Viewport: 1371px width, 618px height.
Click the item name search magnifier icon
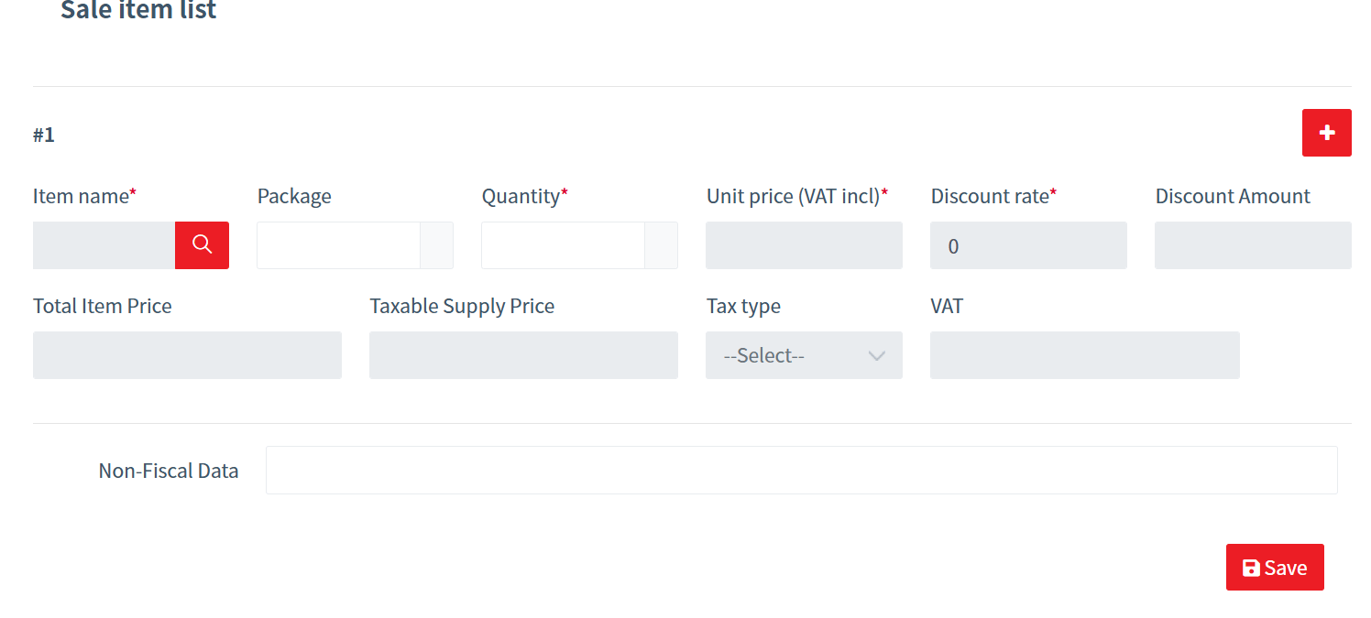coord(202,245)
